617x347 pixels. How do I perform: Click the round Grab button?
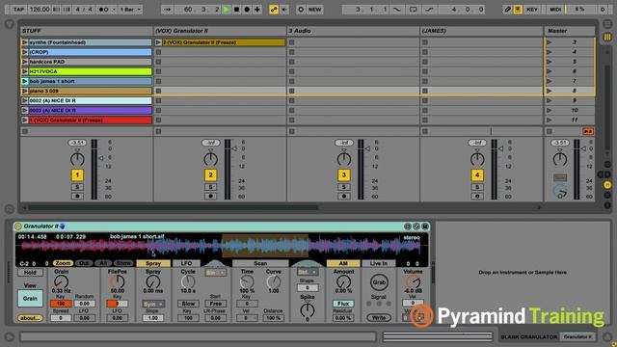coord(379,282)
